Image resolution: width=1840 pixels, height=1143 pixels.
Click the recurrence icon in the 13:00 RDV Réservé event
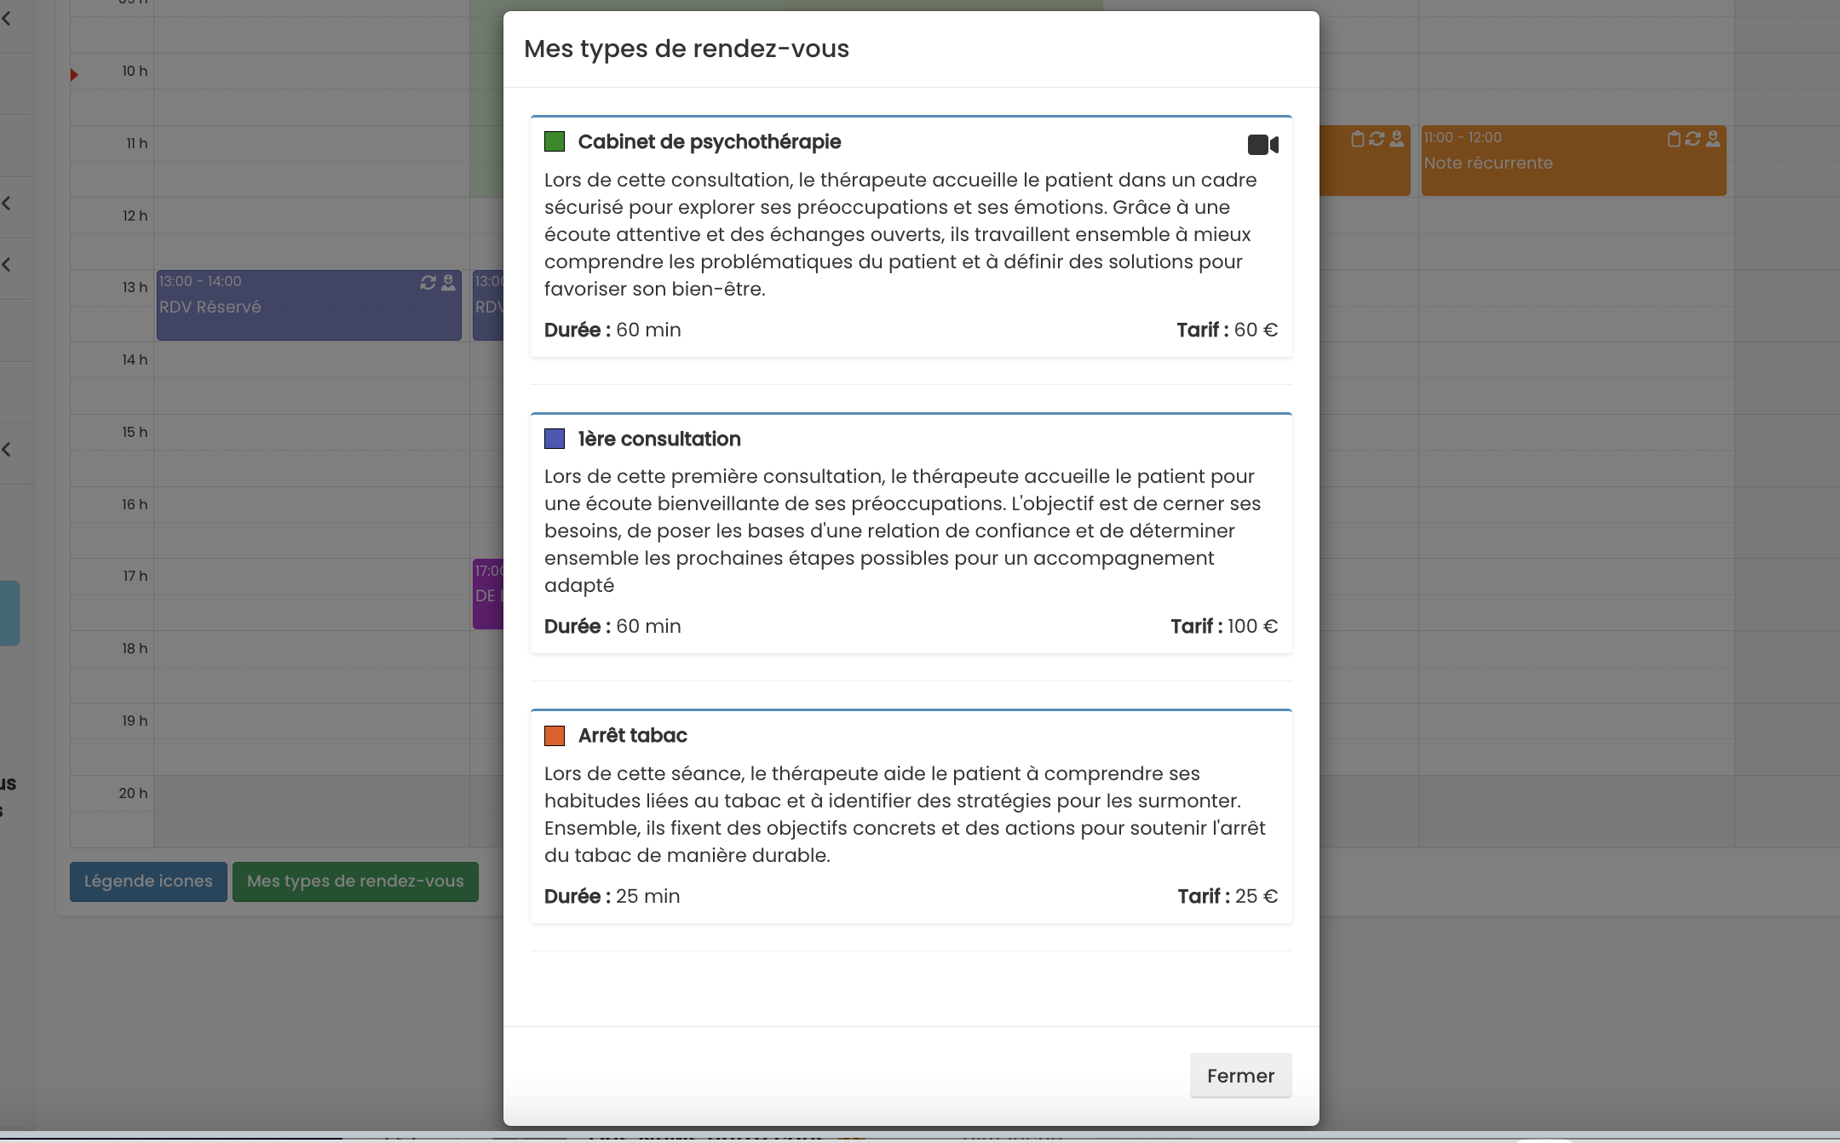[428, 282]
